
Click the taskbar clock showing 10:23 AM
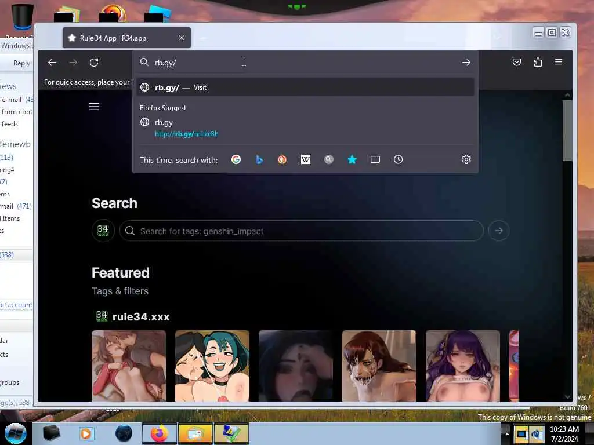[x=564, y=434]
